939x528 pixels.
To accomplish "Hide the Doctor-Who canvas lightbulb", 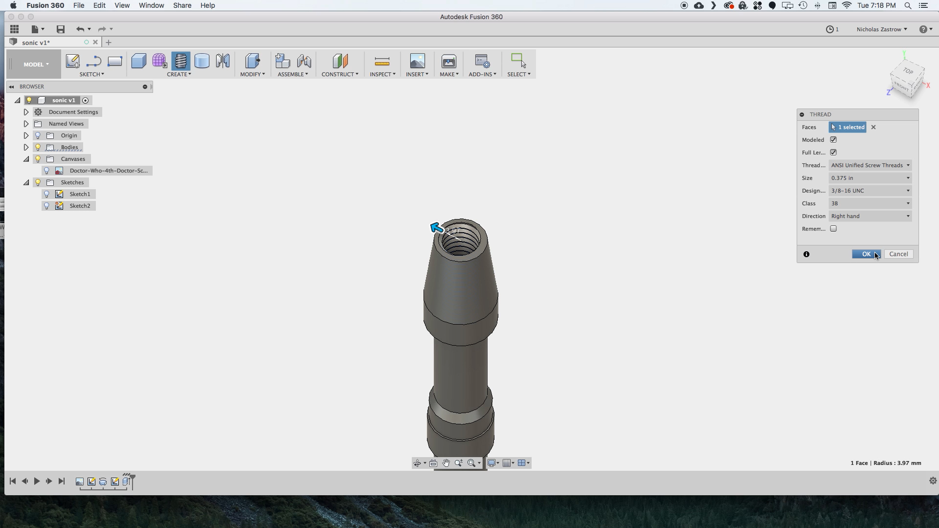I will pos(47,171).
